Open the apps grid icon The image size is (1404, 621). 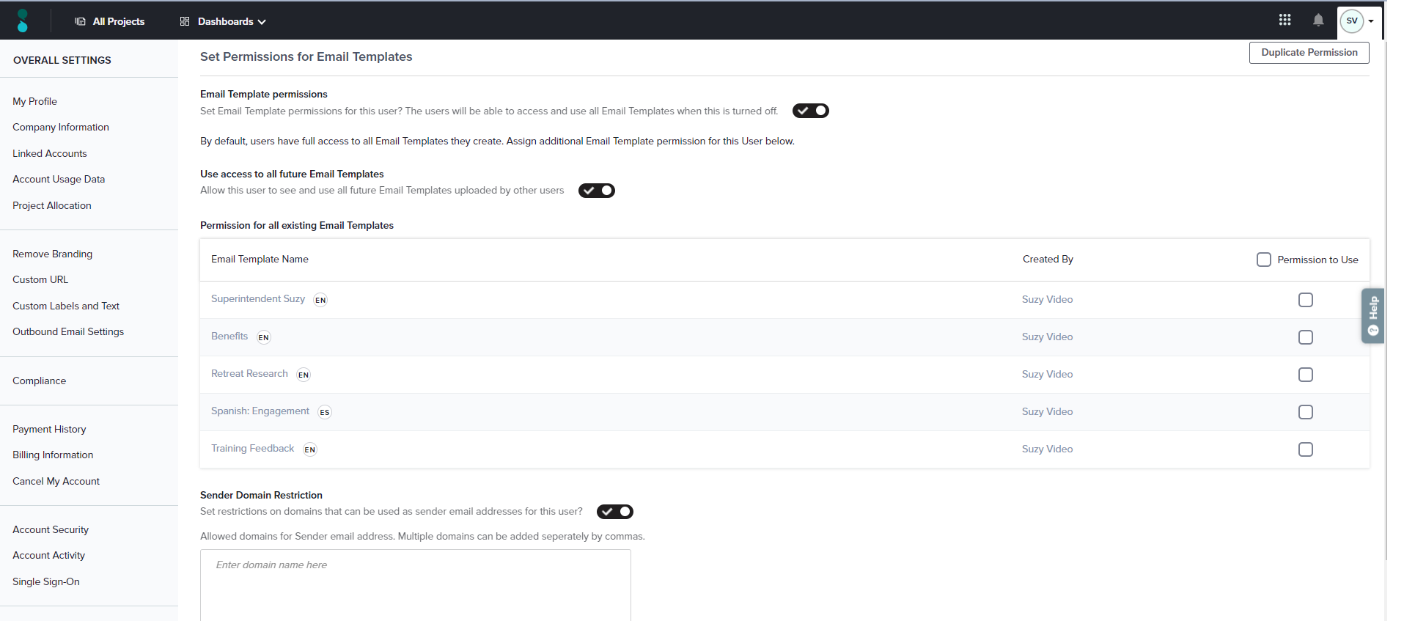point(1284,21)
